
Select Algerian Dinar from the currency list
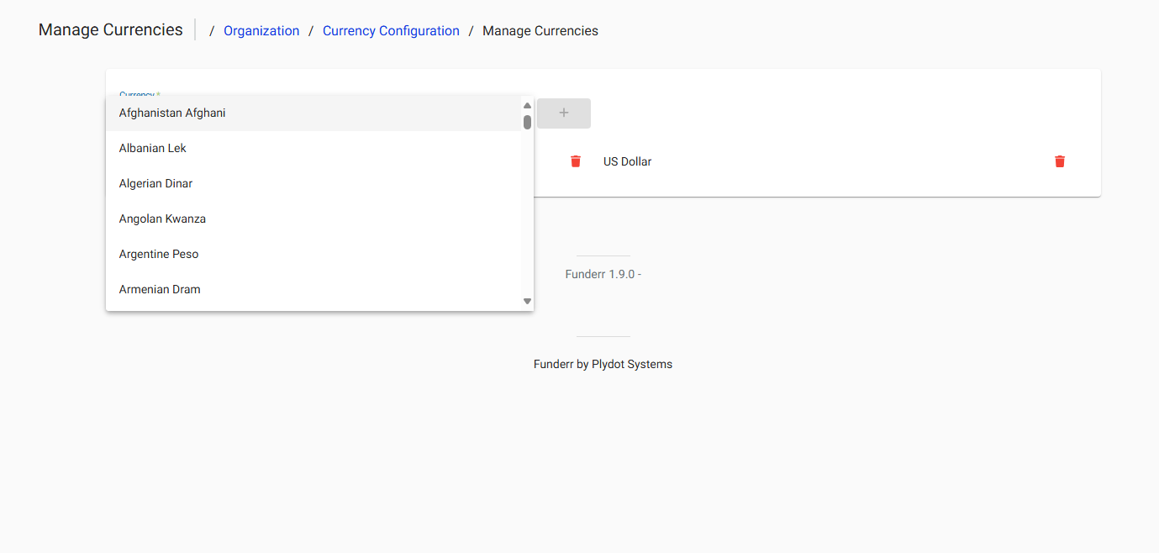155,183
